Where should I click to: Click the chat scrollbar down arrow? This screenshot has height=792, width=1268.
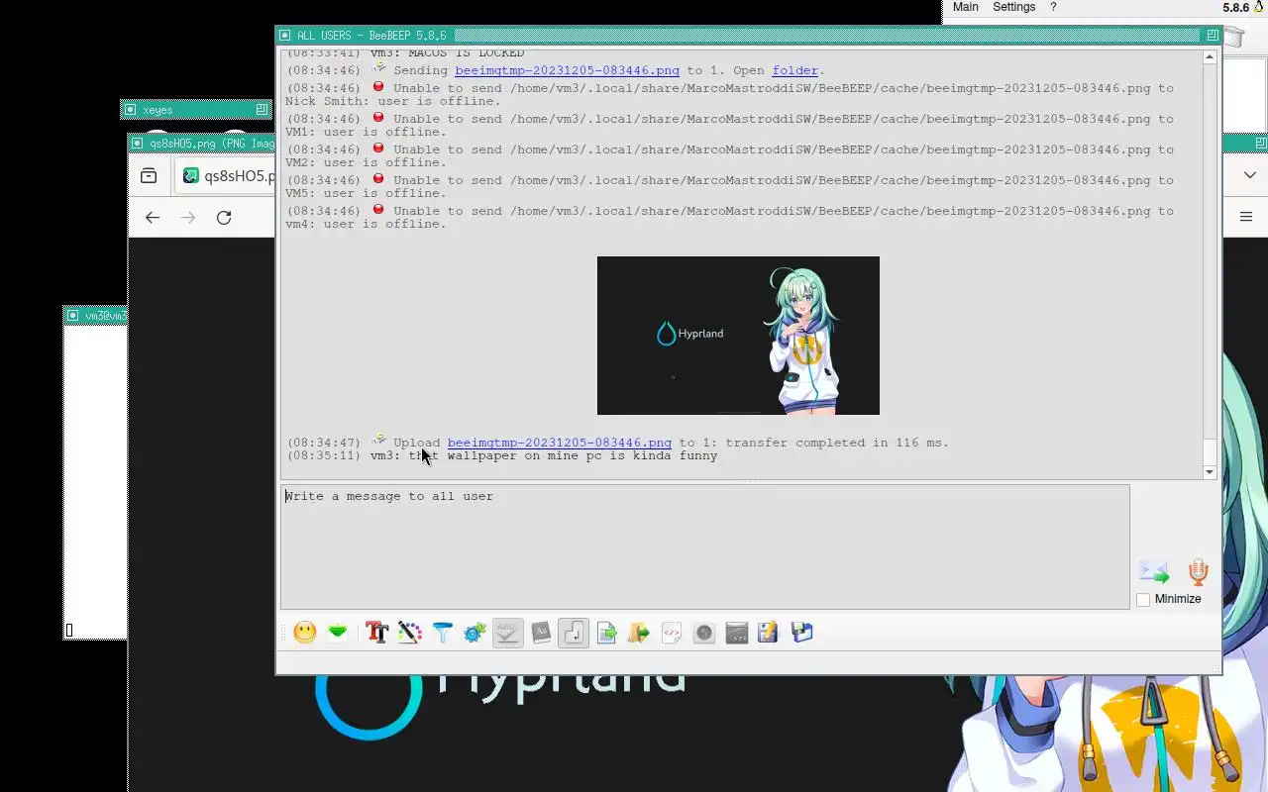click(x=1210, y=472)
